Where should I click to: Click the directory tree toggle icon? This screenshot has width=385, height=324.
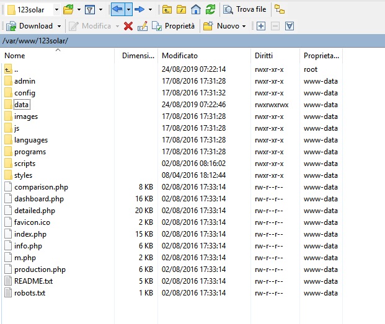point(280,9)
